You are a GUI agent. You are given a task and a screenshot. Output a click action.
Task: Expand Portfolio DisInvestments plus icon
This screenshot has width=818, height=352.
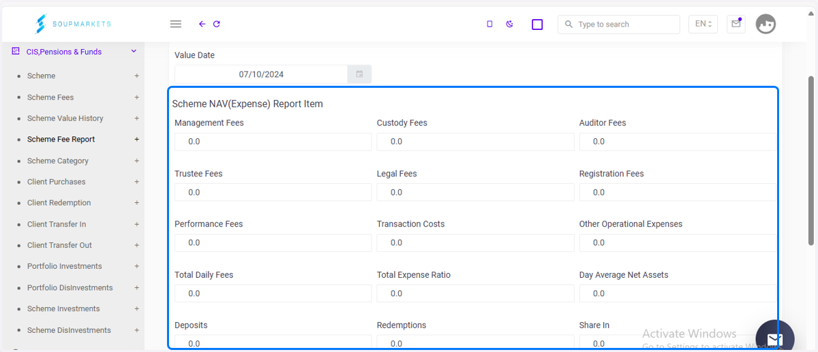136,288
